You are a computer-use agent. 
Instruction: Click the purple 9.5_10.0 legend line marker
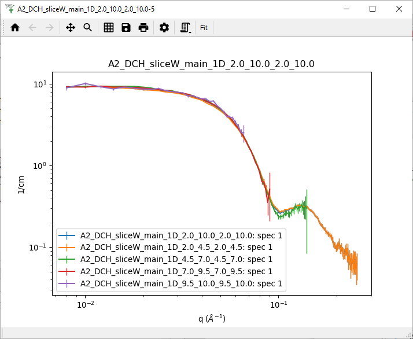[x=68, y=283]
